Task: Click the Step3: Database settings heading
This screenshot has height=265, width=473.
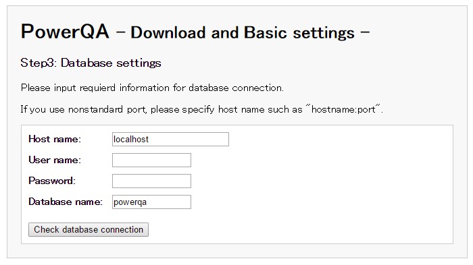Action: (91, 63)
